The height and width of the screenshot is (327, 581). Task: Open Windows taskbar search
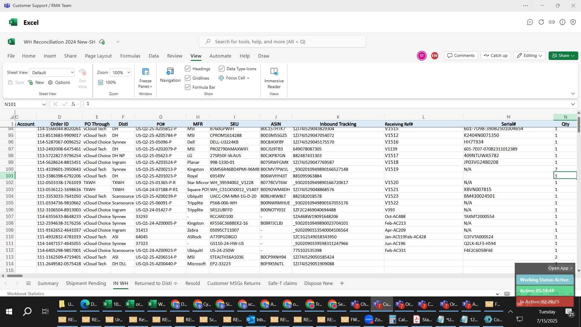coord(27,312)
